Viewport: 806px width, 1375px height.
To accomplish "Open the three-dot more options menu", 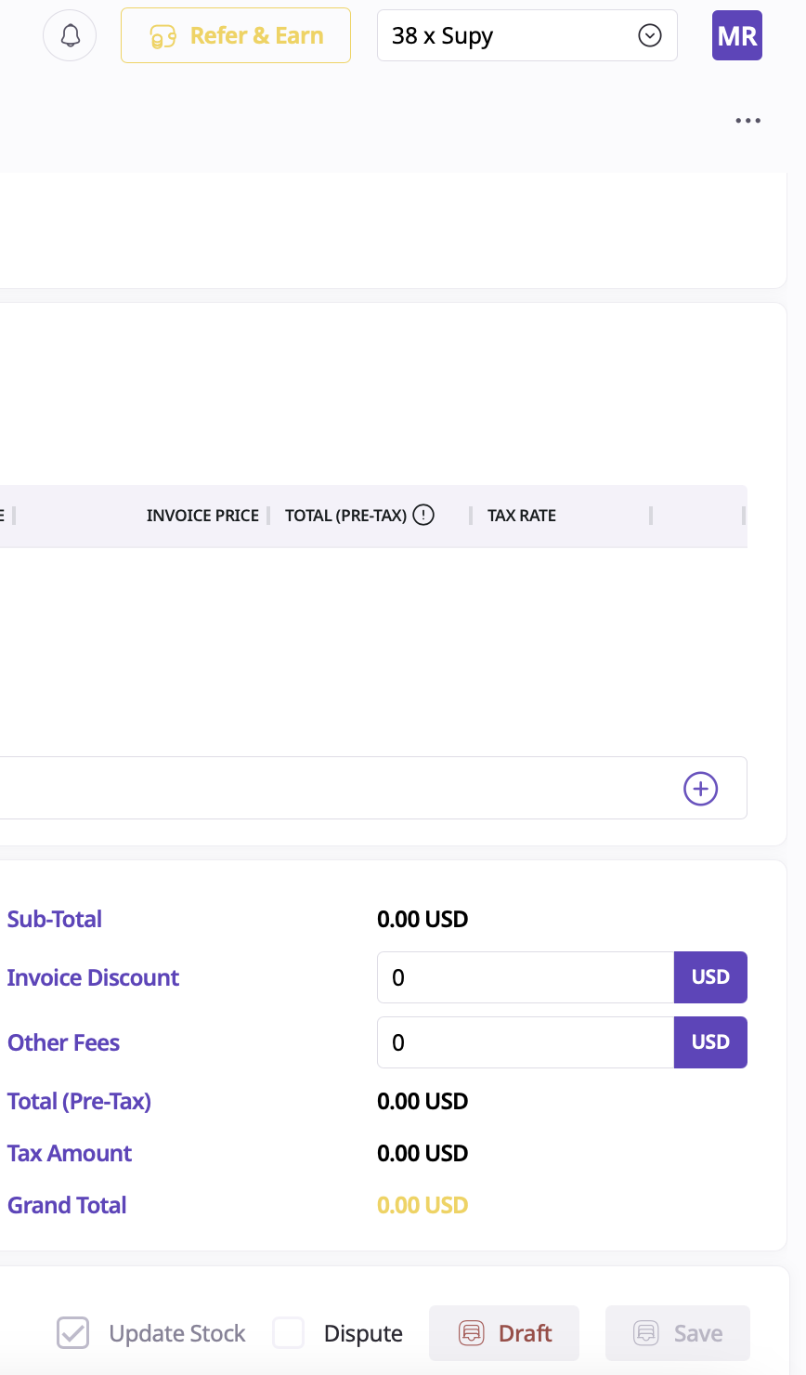I will (x=747, y=121).
